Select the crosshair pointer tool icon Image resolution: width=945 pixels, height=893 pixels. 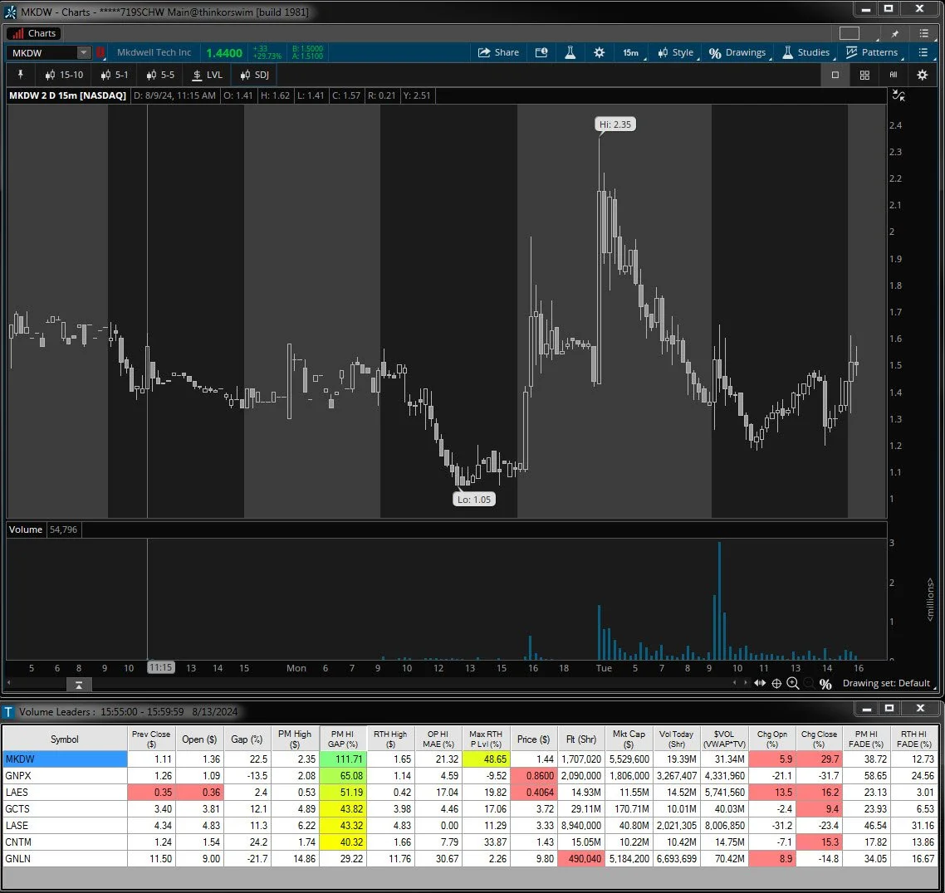(776, 683)
